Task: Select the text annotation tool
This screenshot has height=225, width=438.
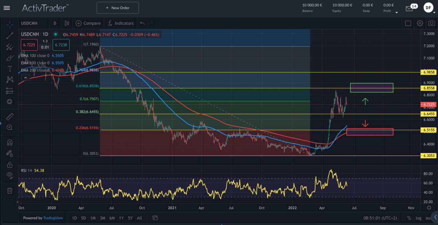Action: 10,68
